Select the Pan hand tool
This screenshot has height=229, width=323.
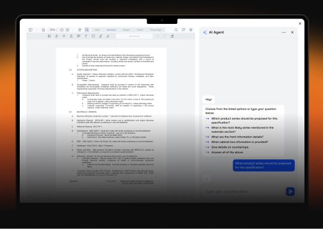tap(80, 30)
